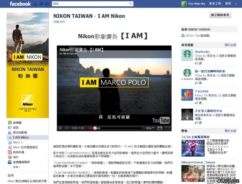242x184 pixels.
Task: Open Starbucks coffee fan club page link
Action: pos(210,72)
